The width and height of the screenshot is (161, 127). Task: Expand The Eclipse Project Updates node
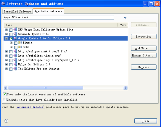[x=6, y=69]
